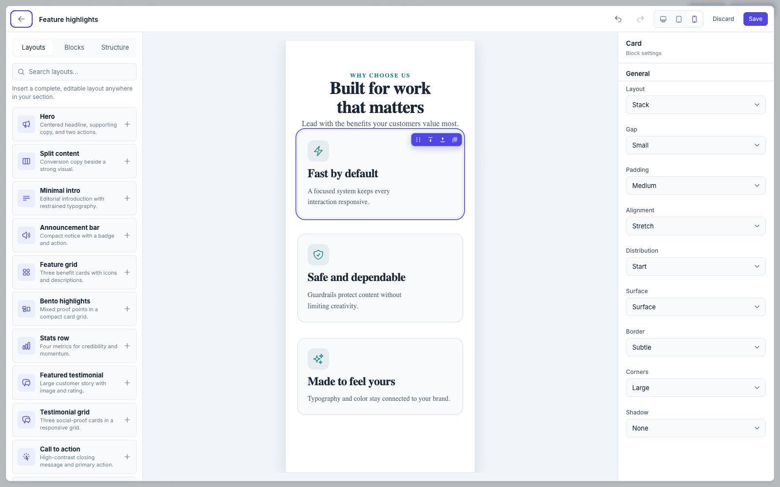Add the Testimonial grid layout
Viewport: 780px width, 487px height.
(x=127, y=420)
